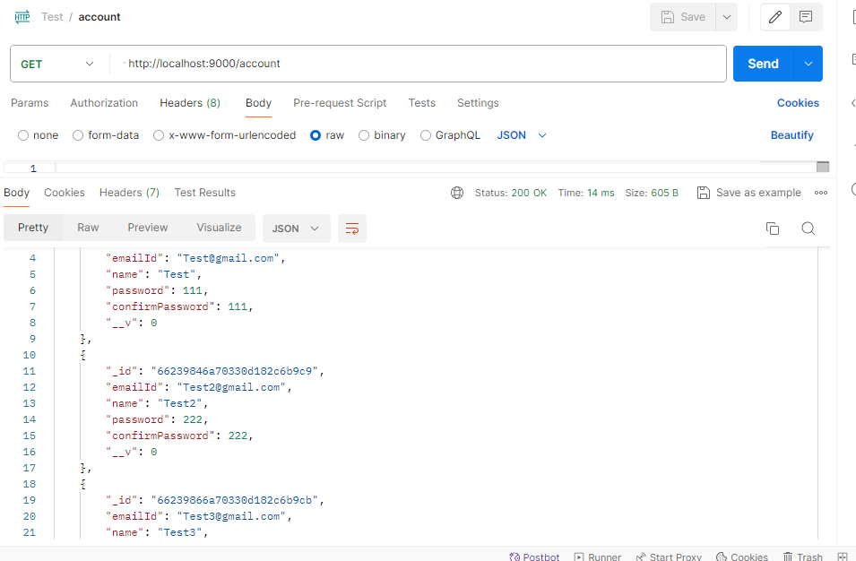Viewport: 856px width, 561px height.
Task: Choose the binary body radio button
Action: coord(364,135)
